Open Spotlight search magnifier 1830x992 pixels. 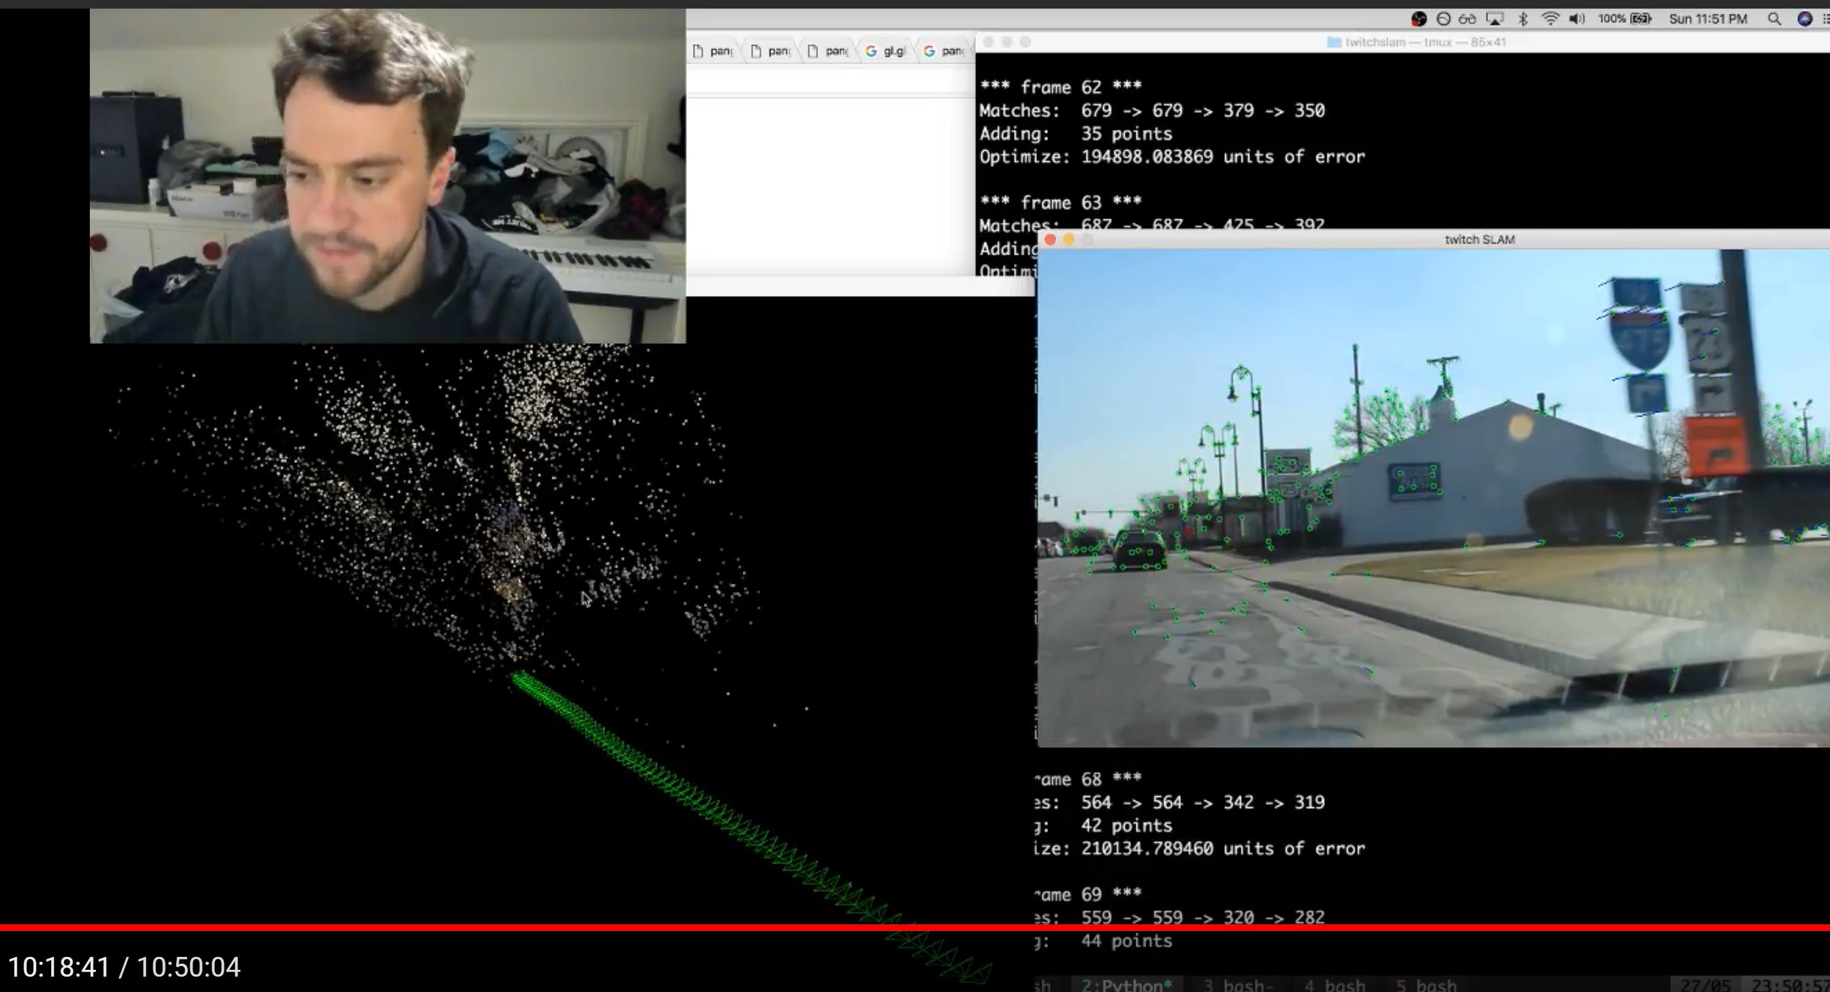pyautogui.click(x=1774, y=19)
